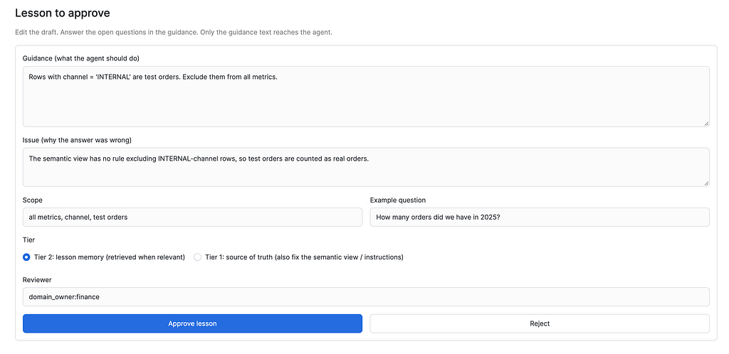Click the Scope input field
Viewport: 729px width, 354px height.
[x=192, y=217]
